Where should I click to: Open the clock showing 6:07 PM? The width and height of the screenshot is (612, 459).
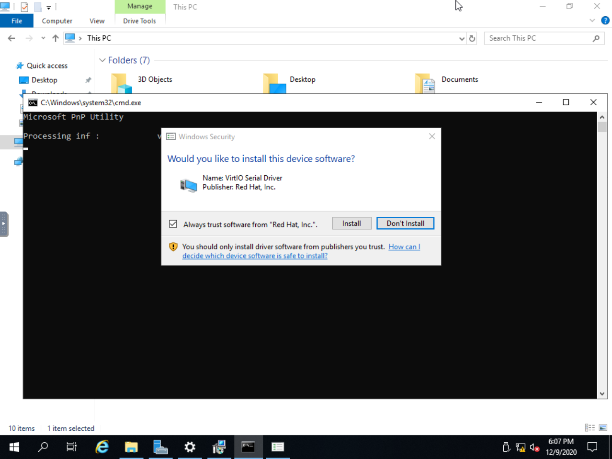[x=561, y=447]
